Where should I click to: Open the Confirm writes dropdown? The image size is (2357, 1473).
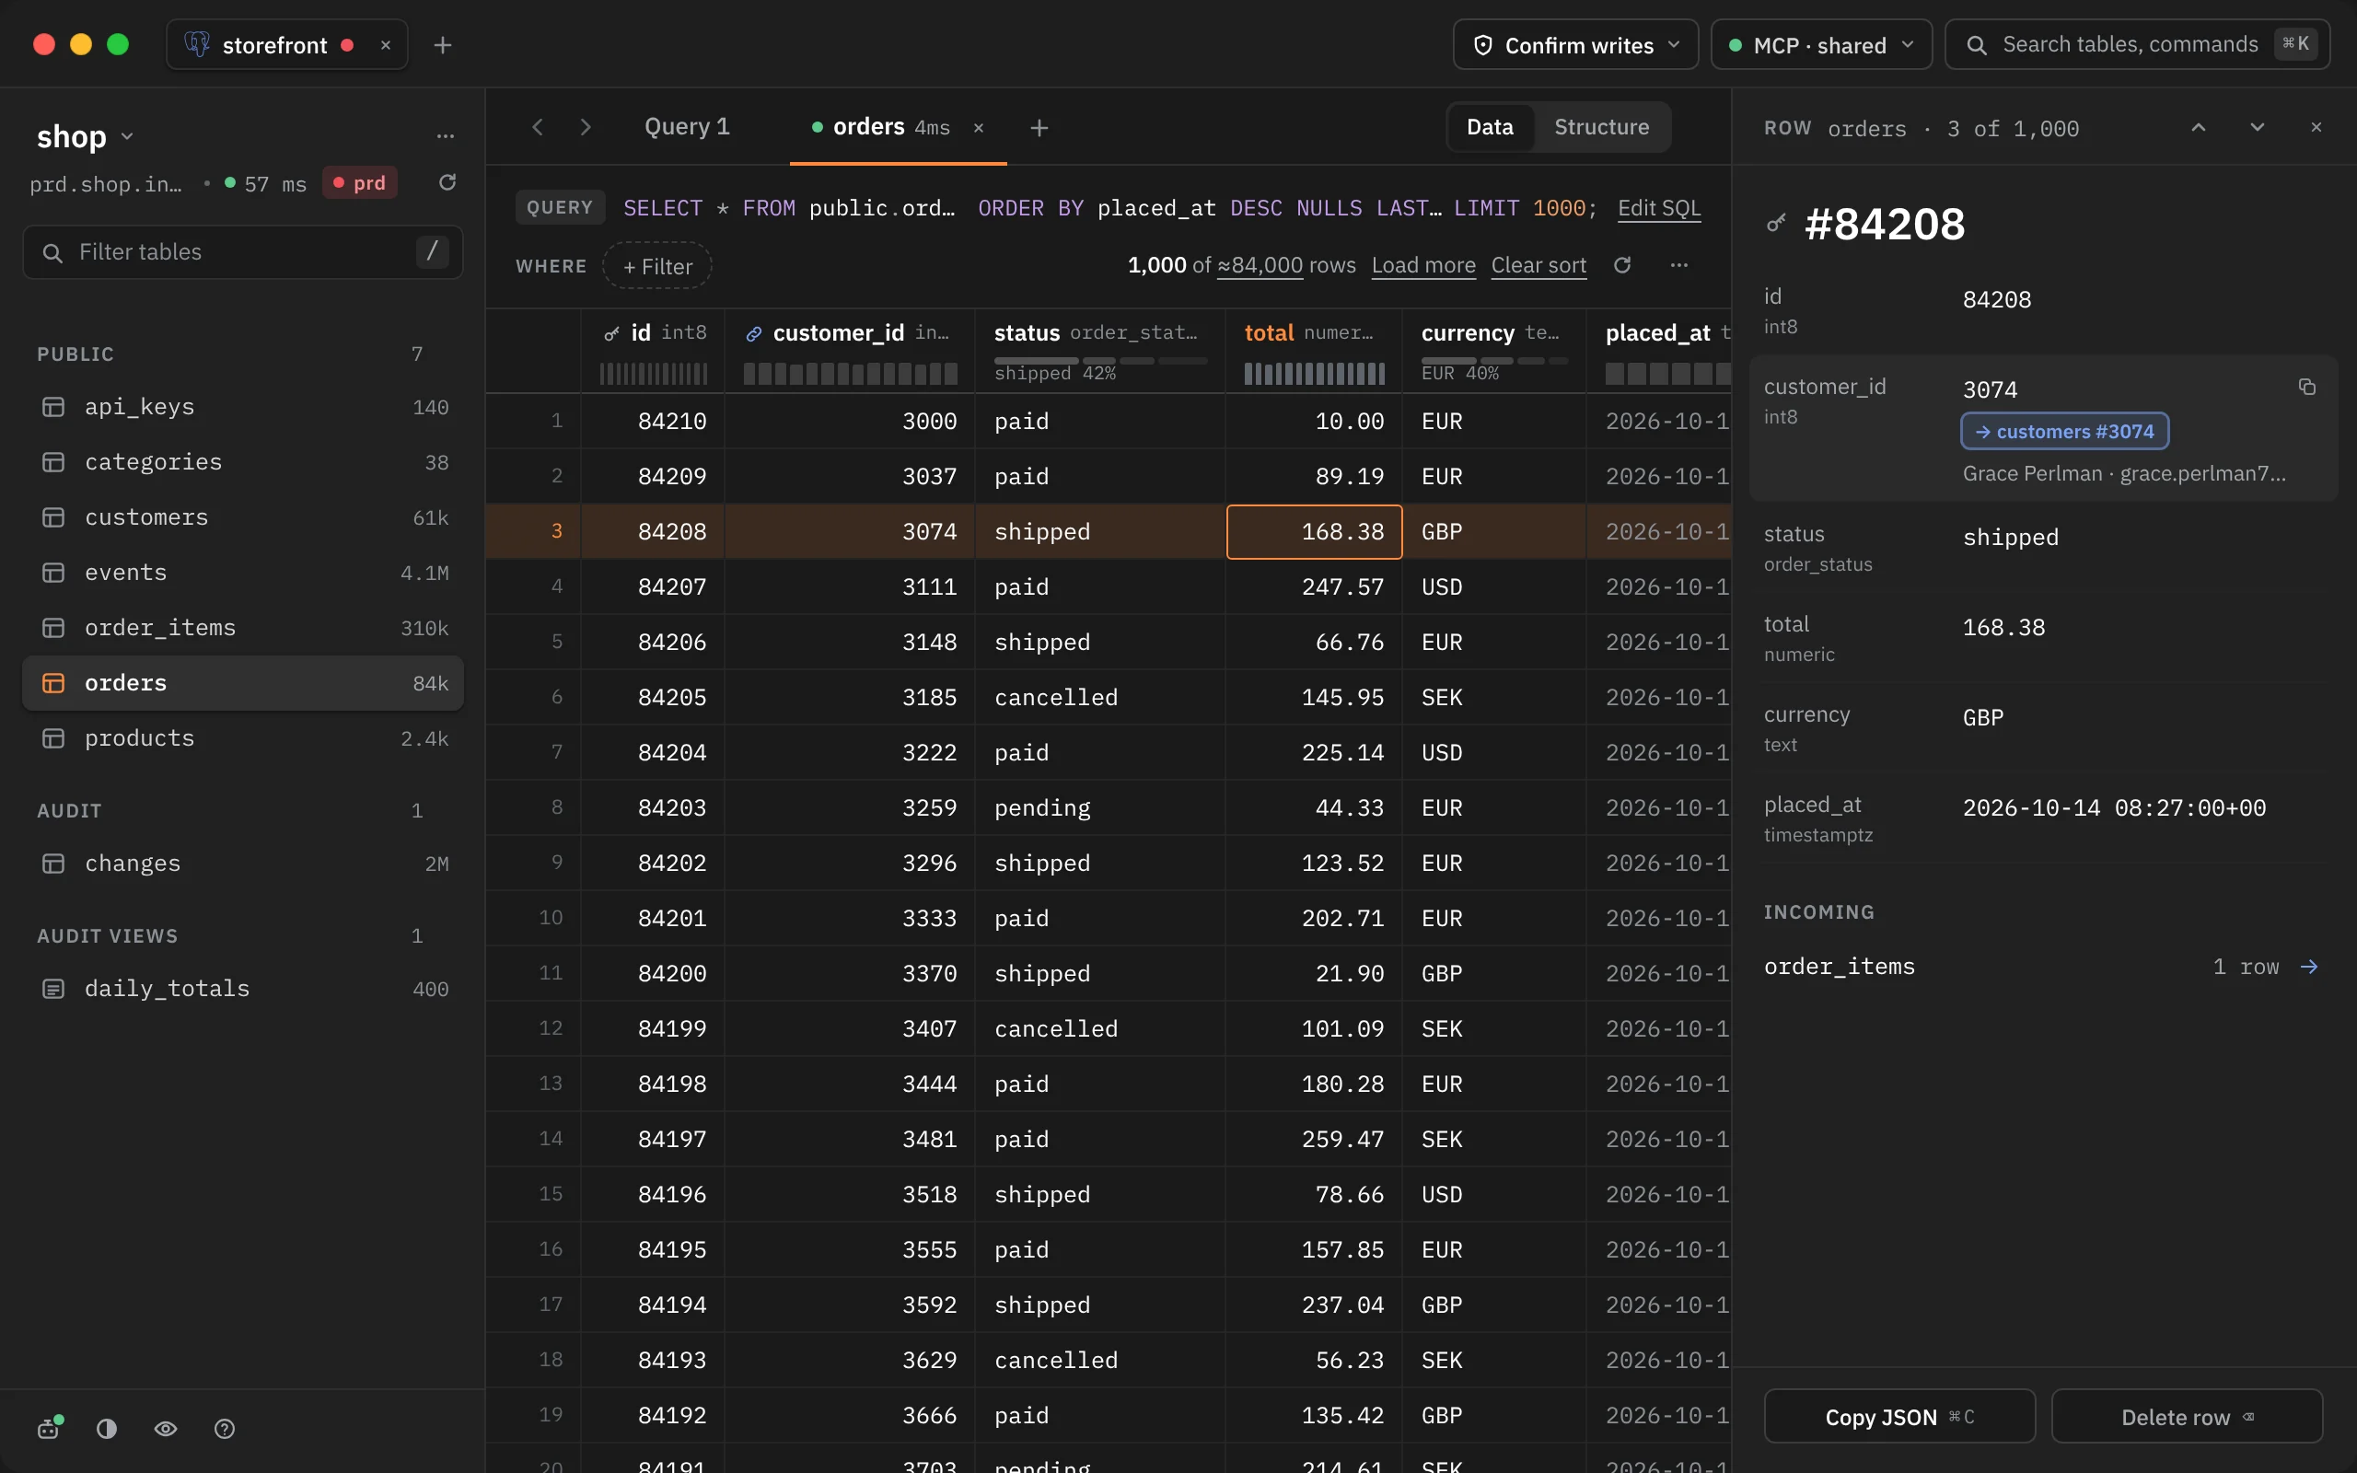[1575, 45]
